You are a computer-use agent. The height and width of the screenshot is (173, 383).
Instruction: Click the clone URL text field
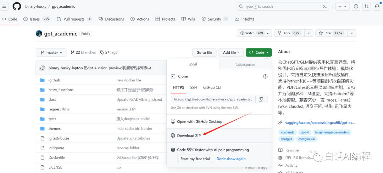(213, 99)
